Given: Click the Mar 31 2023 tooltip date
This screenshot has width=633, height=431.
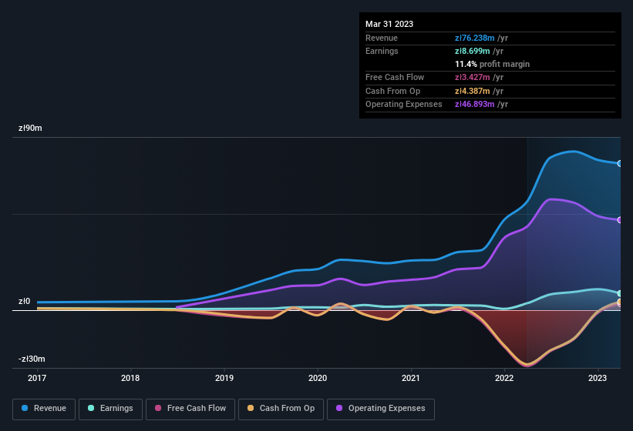Looking at the screenshot, I should [x=389, y=24].
